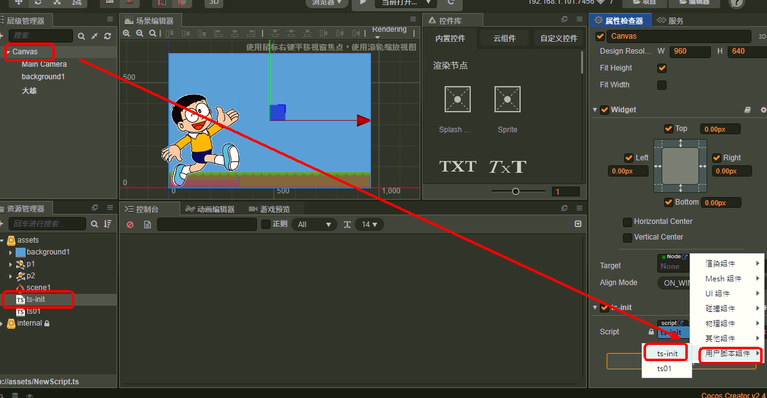
Task: Collapse the Canvas node tree
Action: [x=7, y=52]
